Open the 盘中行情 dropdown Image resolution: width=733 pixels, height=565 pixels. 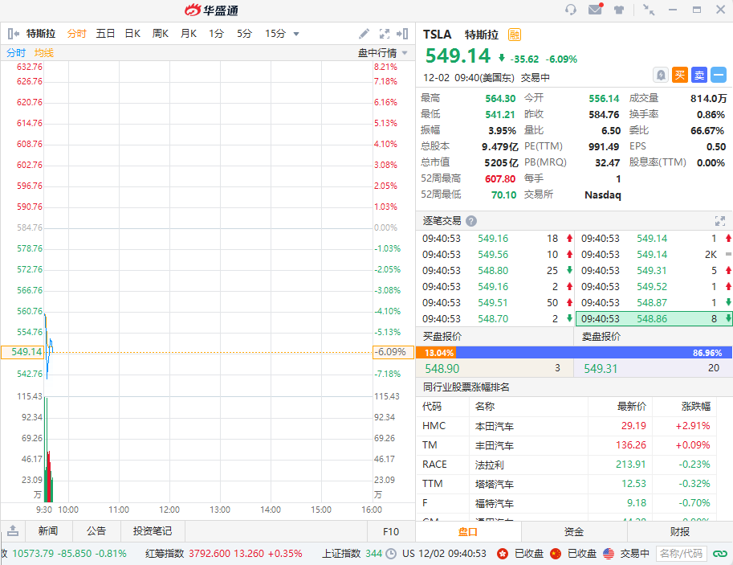click(x=382, y=53)
